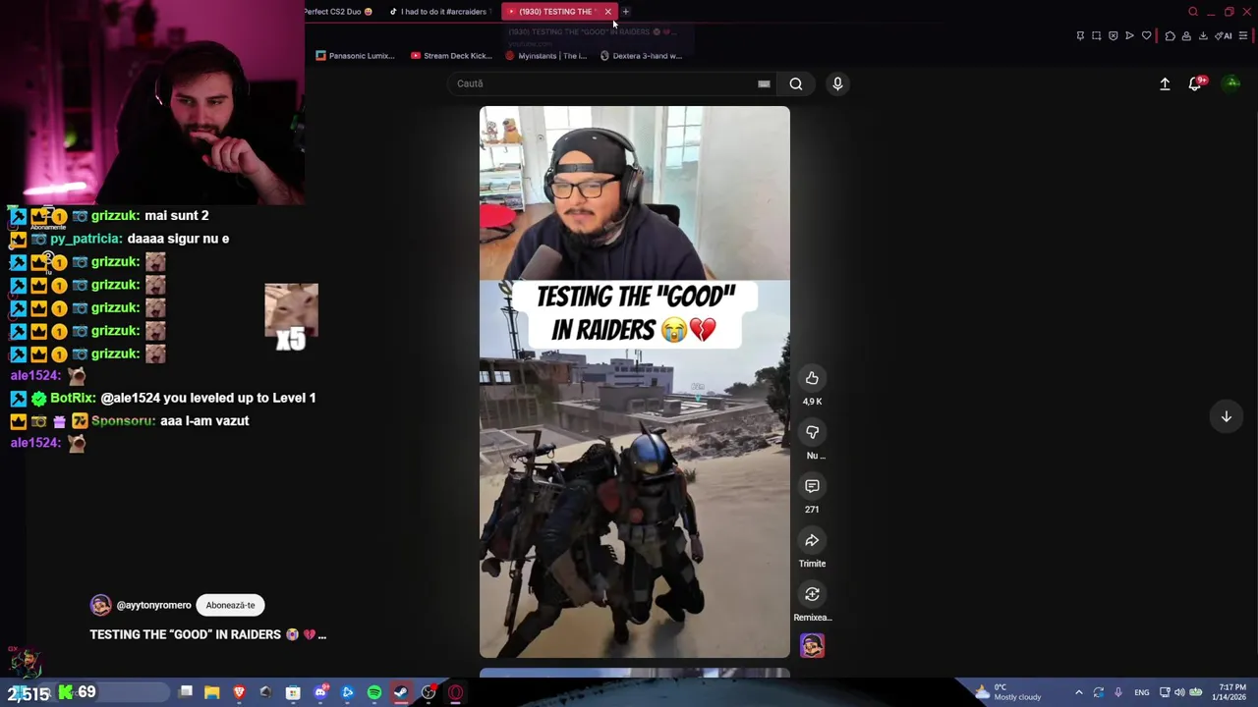Open the browser profile icon
Image resolution: width=1258 pixels, height=707 pixels.
click(1186, 35)
